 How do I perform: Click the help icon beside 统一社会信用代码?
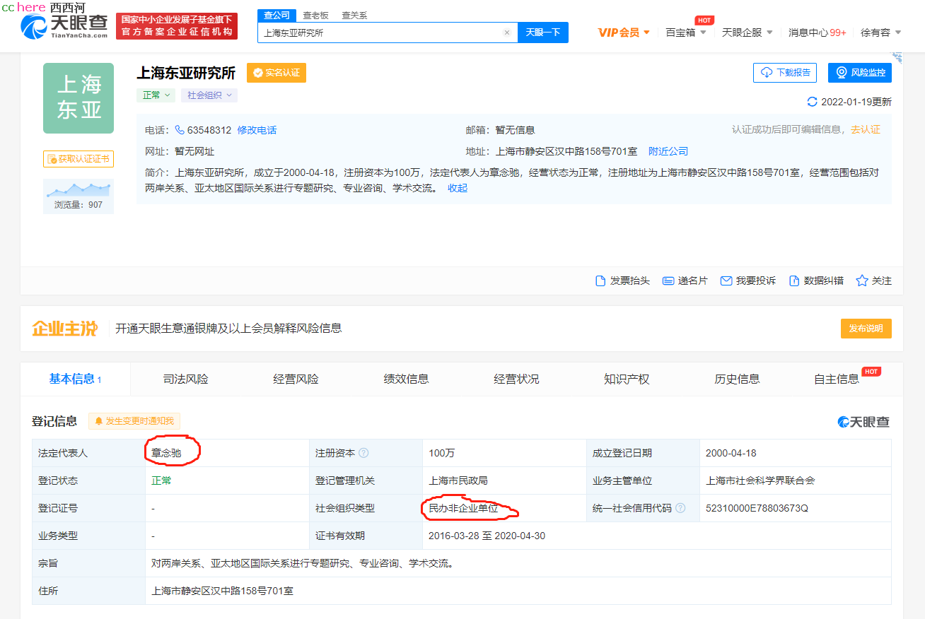(x=680, y=508)
